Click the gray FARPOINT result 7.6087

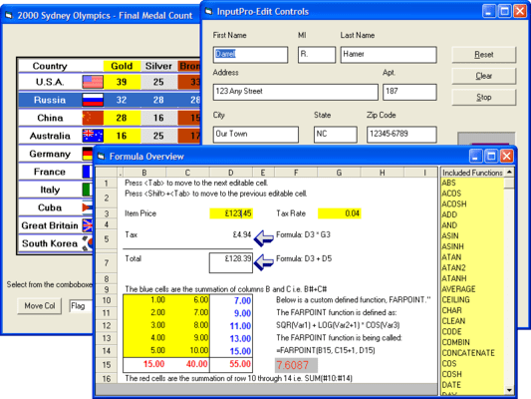(x=296, y=365)
